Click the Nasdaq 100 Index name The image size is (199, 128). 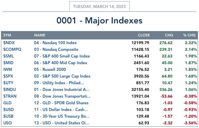[x=55, y=43]
